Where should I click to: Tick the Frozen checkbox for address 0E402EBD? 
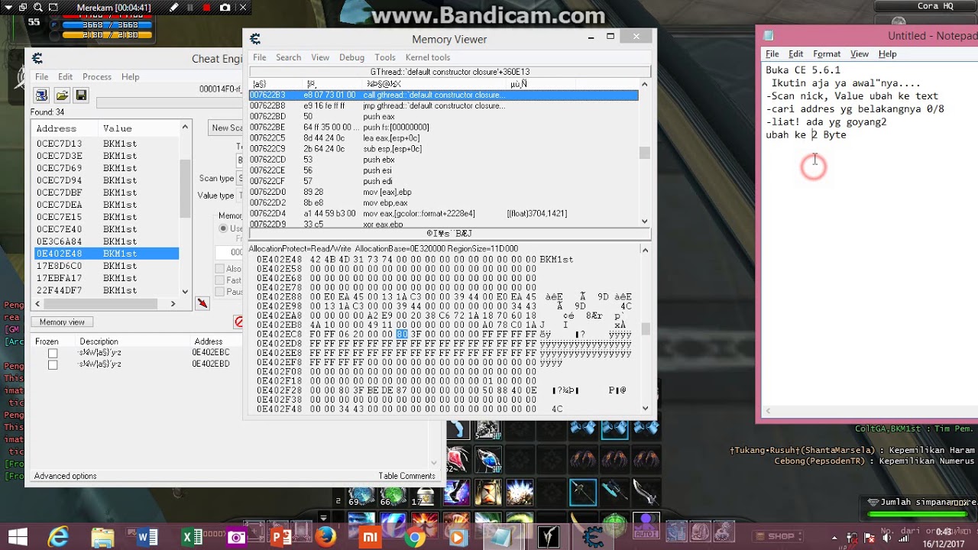pos(53,364)
